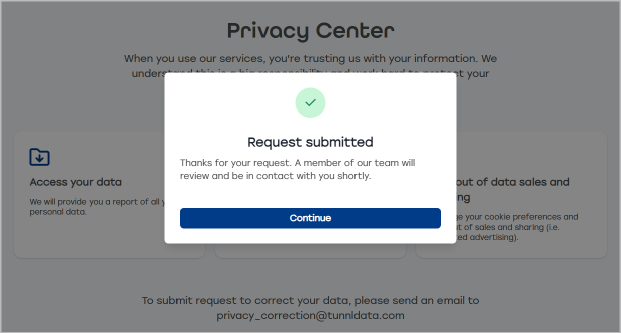
Task: Select the "Access your data" card title
Action: [75, 182]
